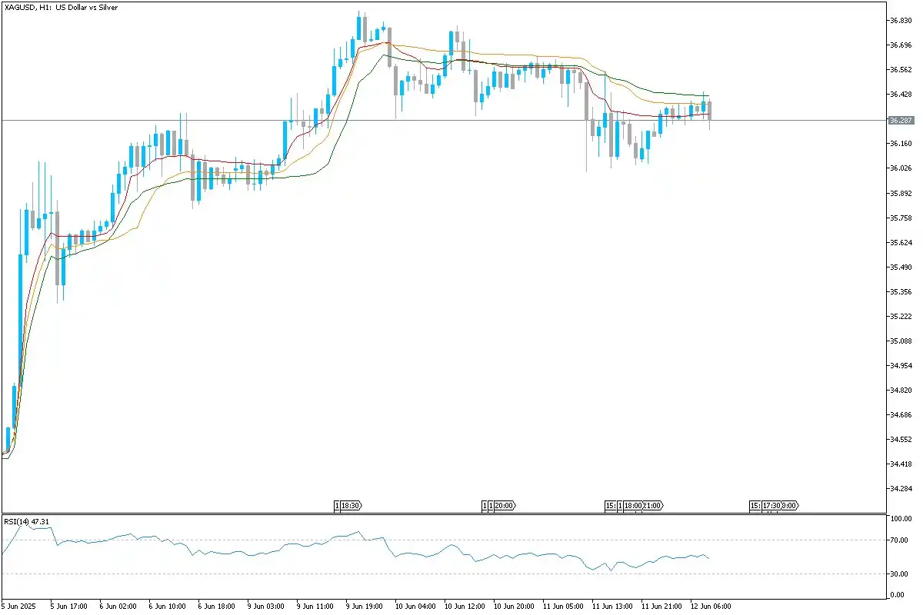Click the 11 Jun 05:00 time label

tap(562, 606)
